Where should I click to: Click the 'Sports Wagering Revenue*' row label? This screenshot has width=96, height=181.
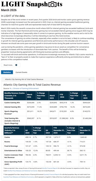coord(11,113)
